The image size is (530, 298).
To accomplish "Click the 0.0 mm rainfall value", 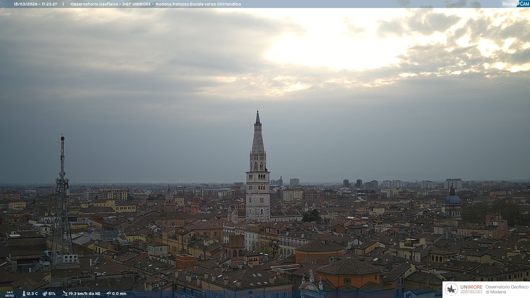I will [x=119, y=294].
